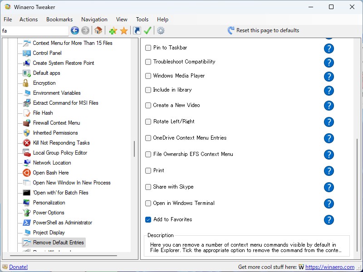Tick the Create a New Video checkbox
This screenshot has width=363, height=272.
[x=148, y=106]
